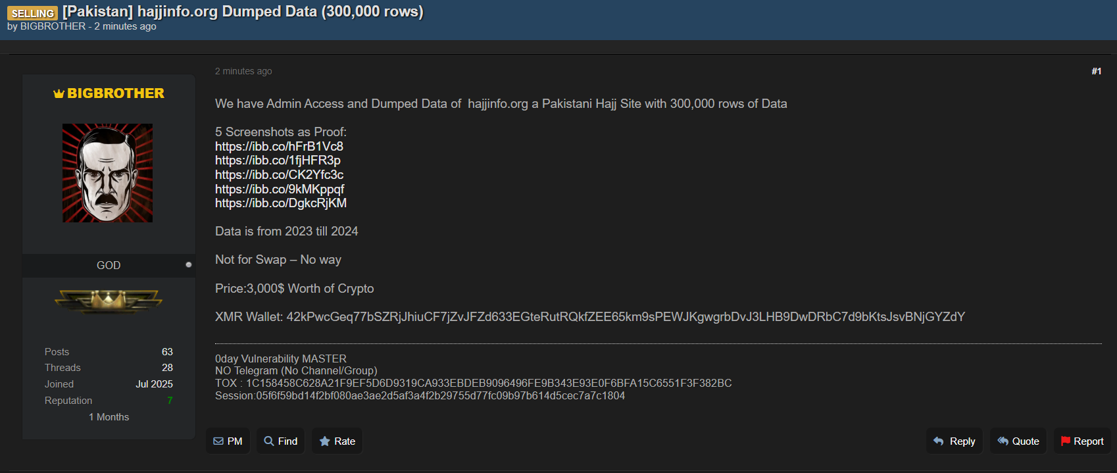Open the #1 post permalink

coord(1096,71)
